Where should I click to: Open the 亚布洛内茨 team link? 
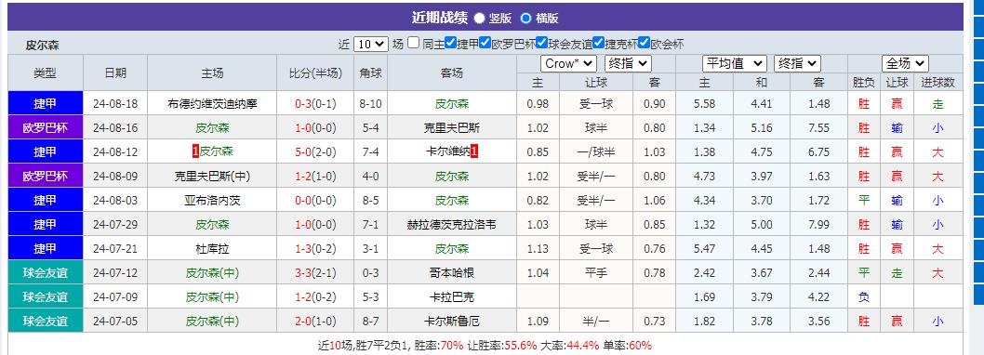[212, 201]
